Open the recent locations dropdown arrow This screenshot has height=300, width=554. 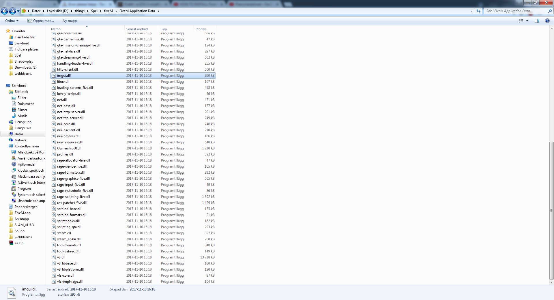(18, 11)
